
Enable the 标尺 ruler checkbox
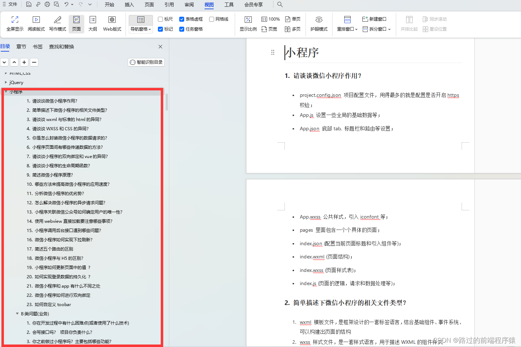pos(161,19)
